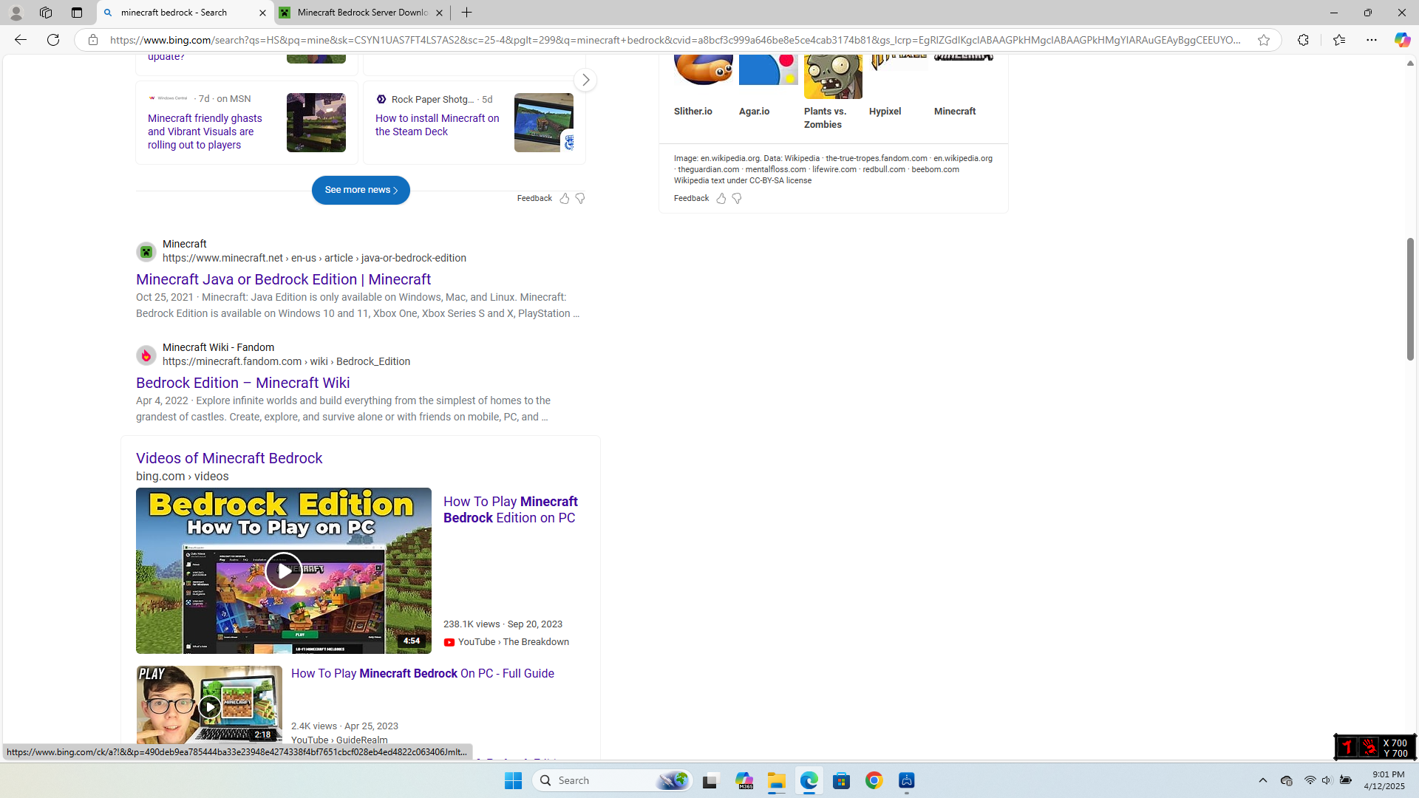Open the Wi-Fi network tray icon
The height and width of the screenshot is (798, 1419).
tap(1310, 780)
